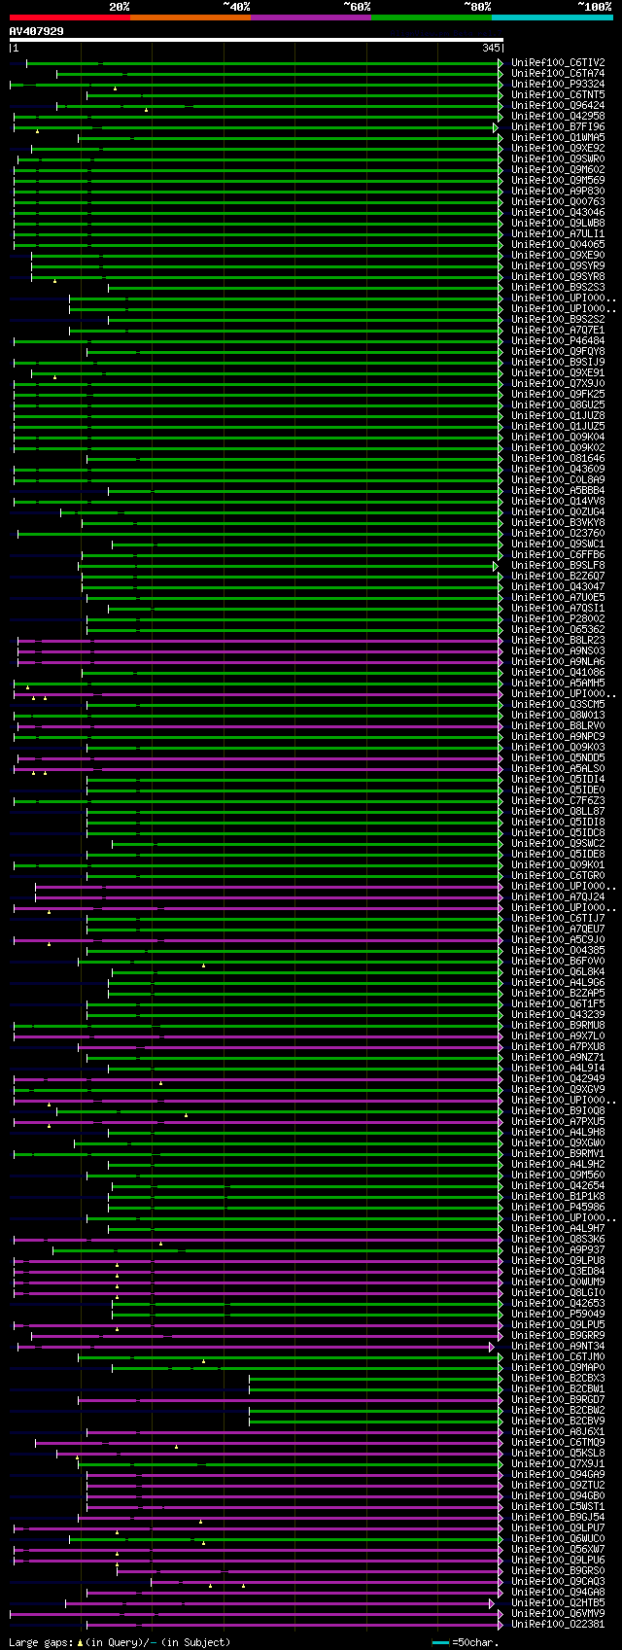This screenshot has height=1650, width=622.
Task: Click label UniRef100_B9SIJ9
Action: tap(558, 362)
